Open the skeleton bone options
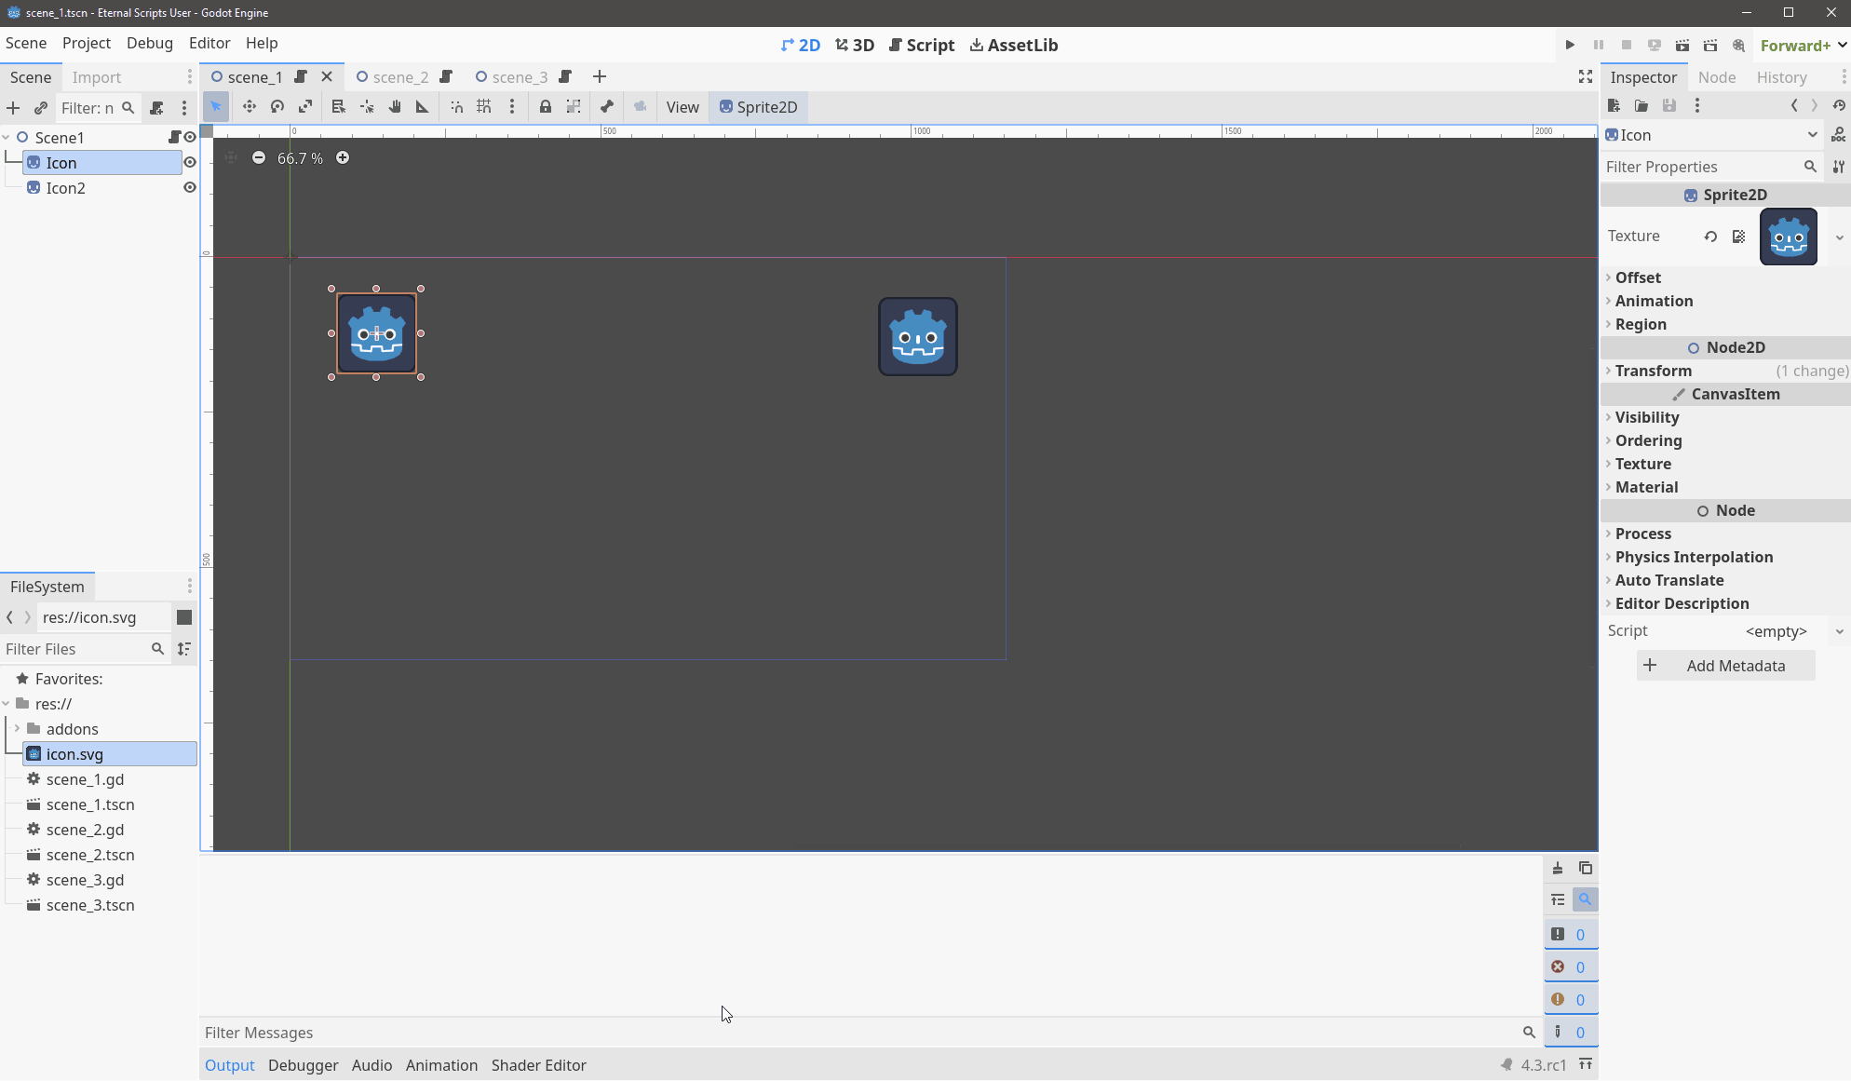This screenshot has height=1081, width=1851. [607, 107]
